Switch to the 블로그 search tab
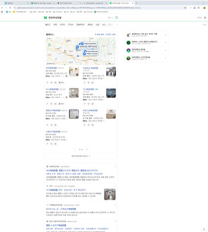 (x=48, y=25)
